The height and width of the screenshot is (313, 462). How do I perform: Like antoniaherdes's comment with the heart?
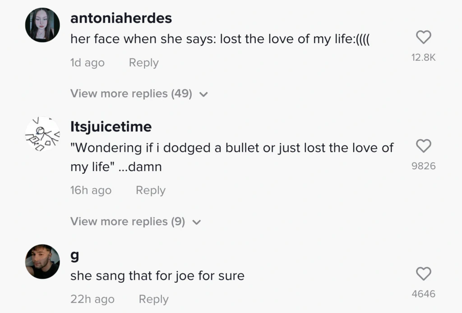[423, 37]
